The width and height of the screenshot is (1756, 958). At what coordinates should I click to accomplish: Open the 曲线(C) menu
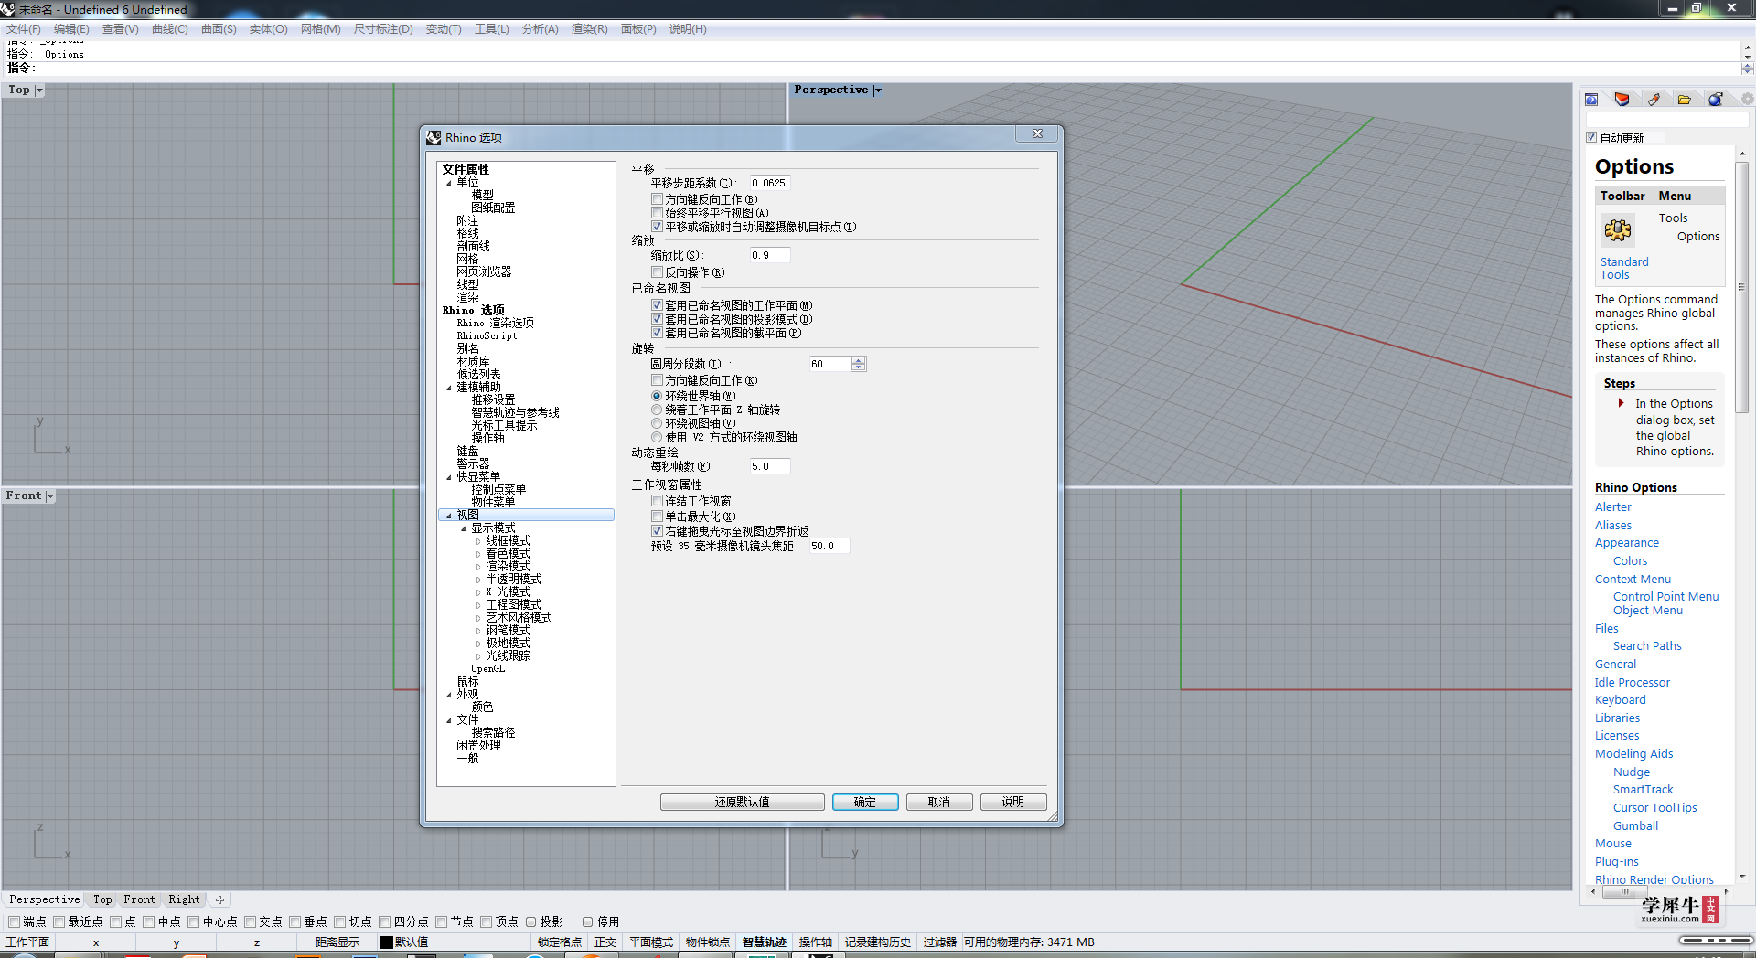point(170,29)
